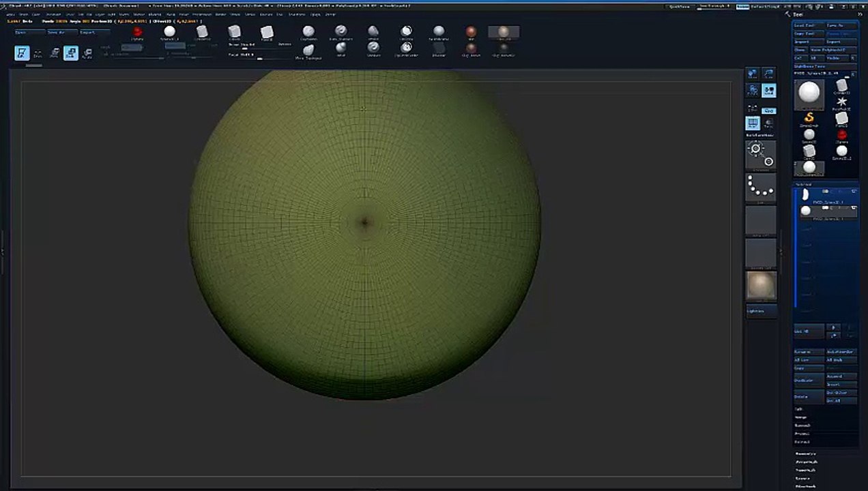Click the All Low subtool button
The width and height of the screenshot is (868, 491).
(809, 360)
